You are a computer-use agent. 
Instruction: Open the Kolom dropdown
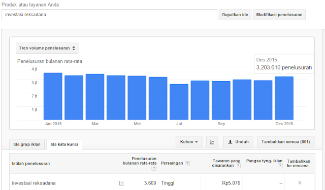[x=189, y=142]
